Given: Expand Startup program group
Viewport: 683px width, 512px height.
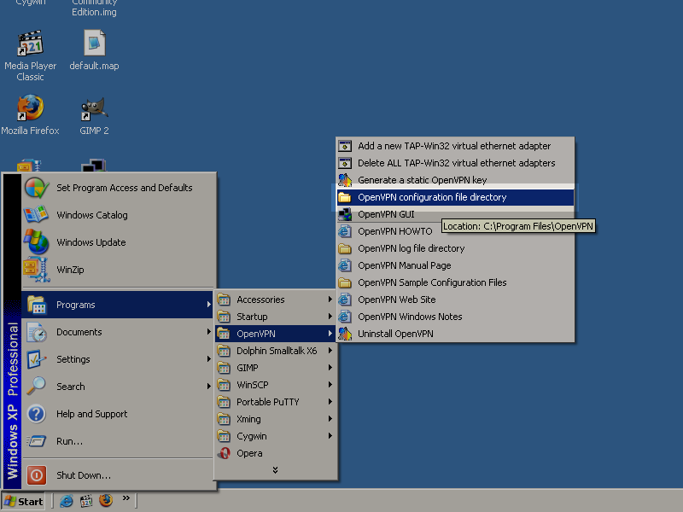Looking at the screenshot, I should (x=276, y=317).
